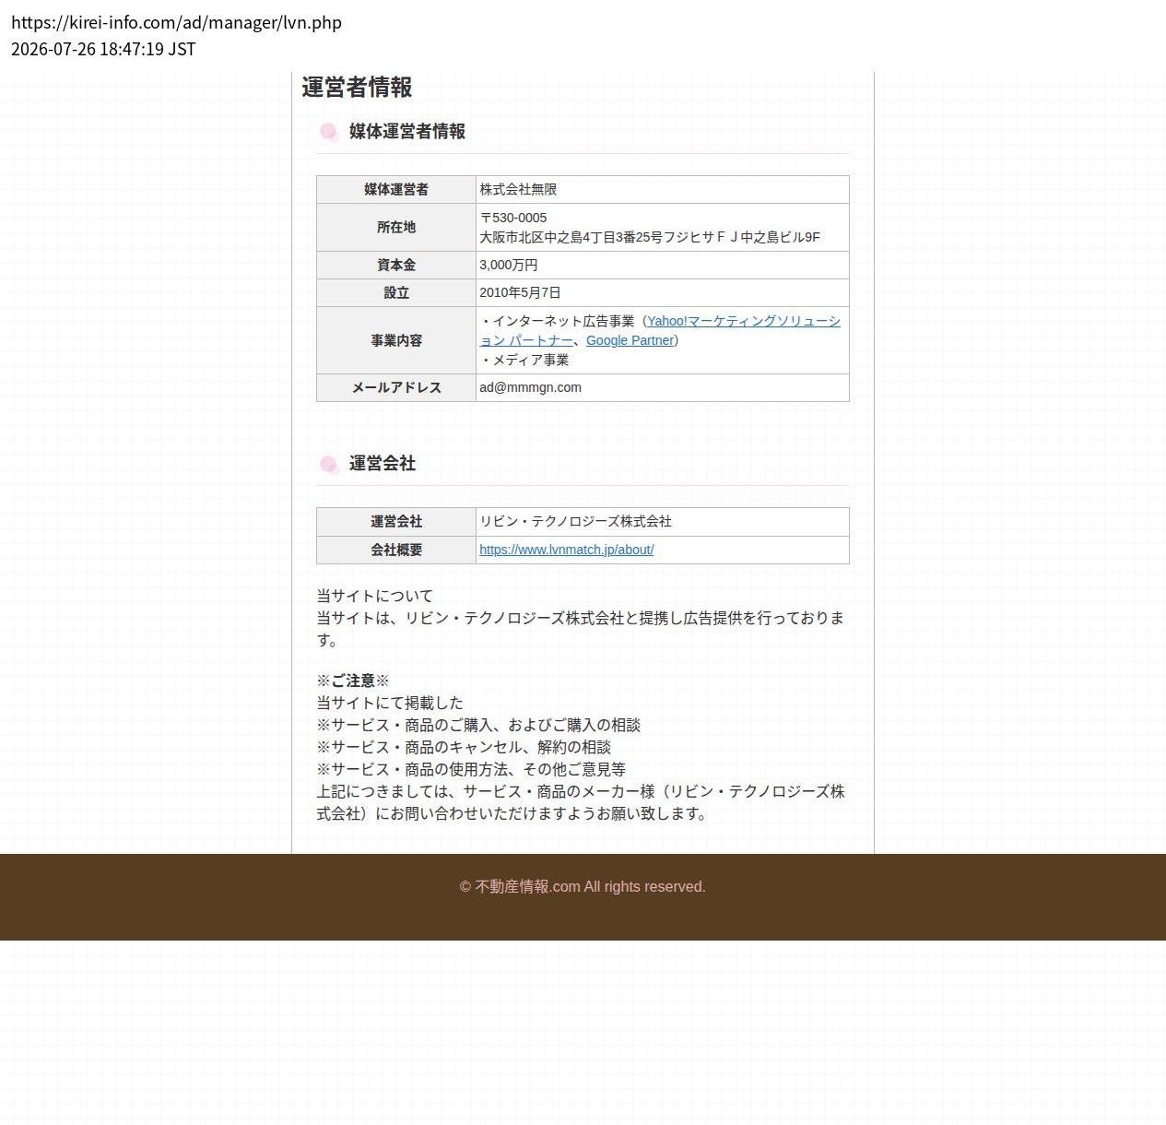Click the 運営会社 section heading

coord(383,464)
